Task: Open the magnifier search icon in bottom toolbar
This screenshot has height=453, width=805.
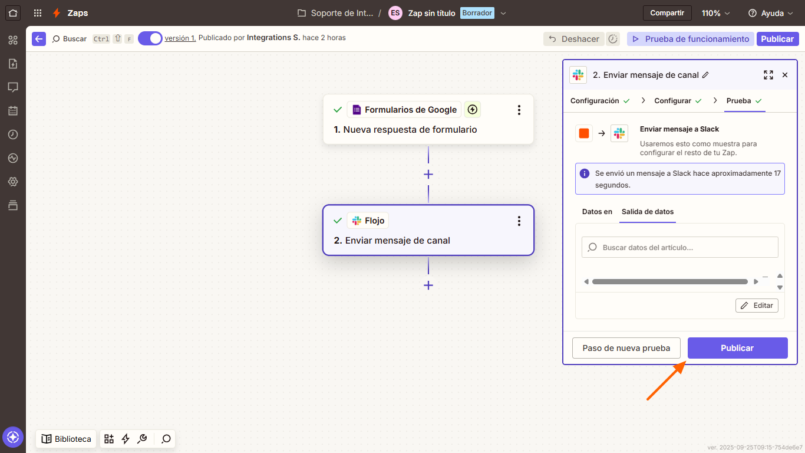Action: (x=166, y=439)
